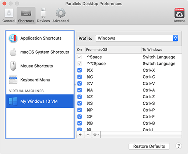This screenshot has height=154, width=188.
Task: Open Parallels Access icon
Action: (180, 13)
